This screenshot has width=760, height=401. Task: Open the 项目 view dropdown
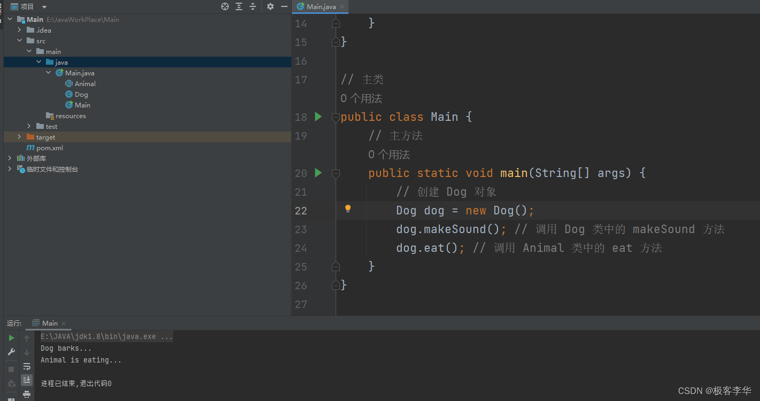(44, 7)
